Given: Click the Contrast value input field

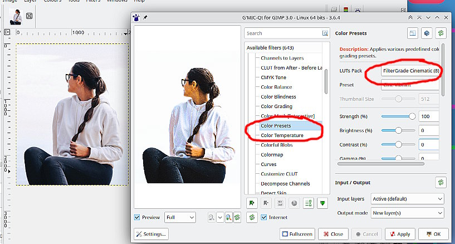Looking at the screenshot, I should point(429,144).
